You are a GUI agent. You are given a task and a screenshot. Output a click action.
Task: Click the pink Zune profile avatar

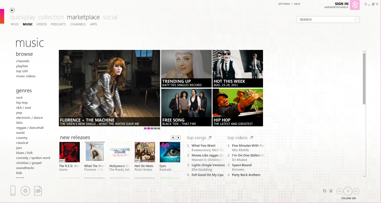(x=355, y=5)
